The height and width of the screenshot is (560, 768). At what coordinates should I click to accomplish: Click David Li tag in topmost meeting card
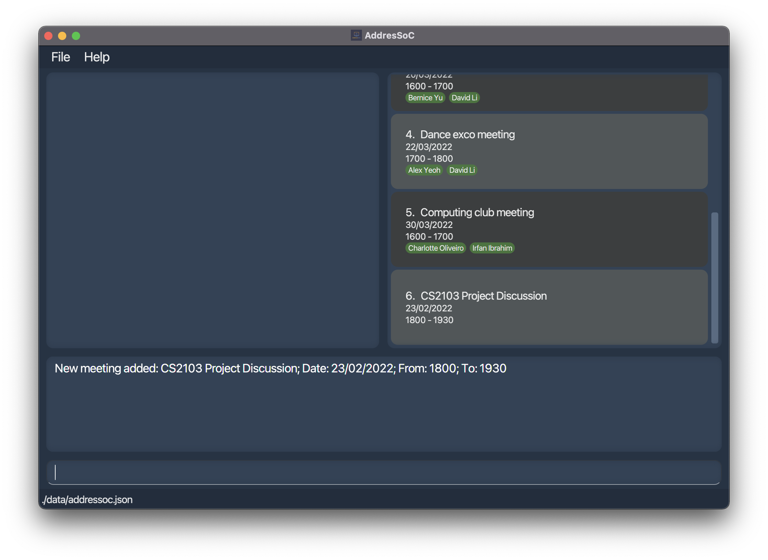(x=464, y=98)
